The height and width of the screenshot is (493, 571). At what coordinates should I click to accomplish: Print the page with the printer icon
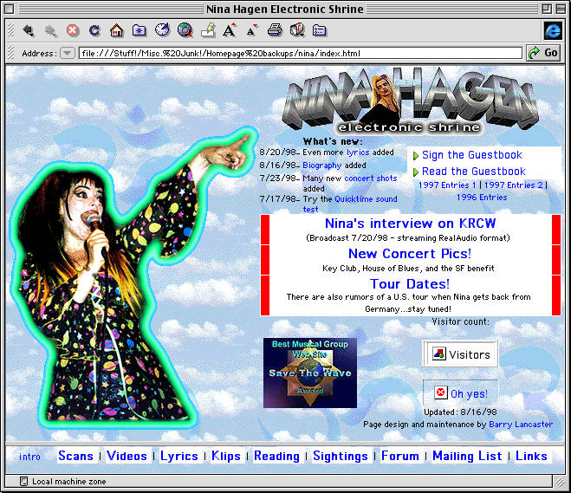click(x=275, y=31)
